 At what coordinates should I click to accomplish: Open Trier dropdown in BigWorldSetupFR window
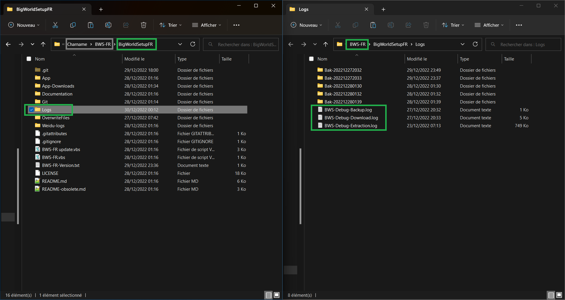(171, 25)
